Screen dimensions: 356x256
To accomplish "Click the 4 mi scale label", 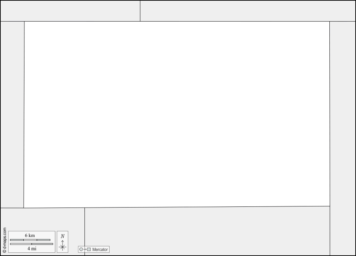I will [32, 248].
